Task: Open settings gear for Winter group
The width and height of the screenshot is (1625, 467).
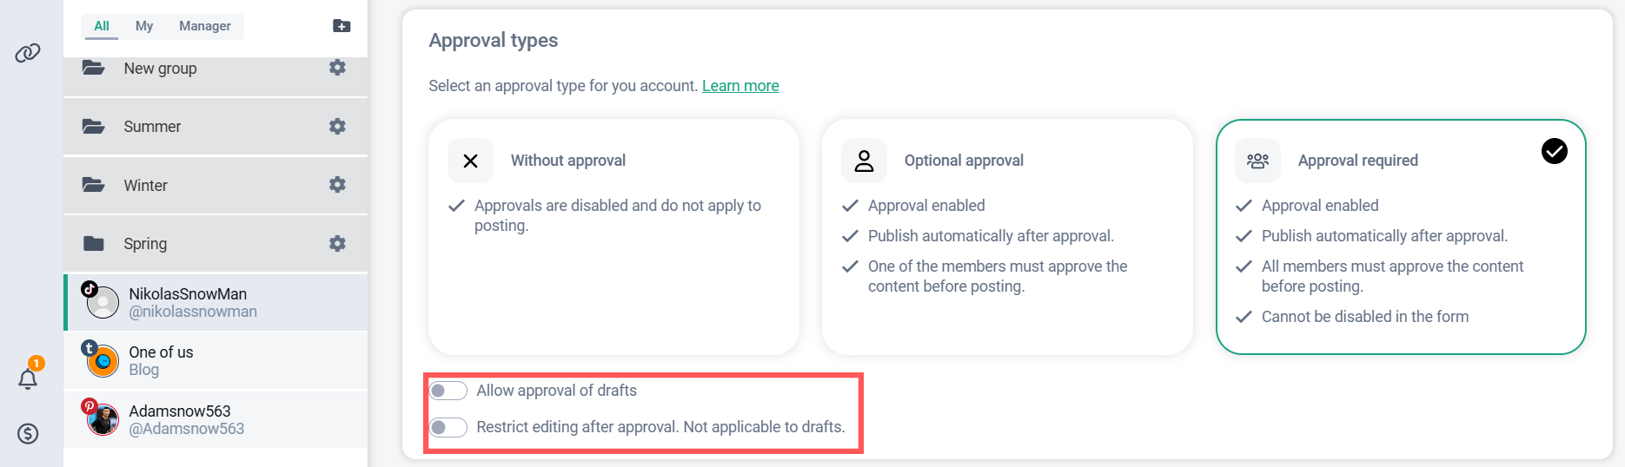Action: click(x=337, y=185)
